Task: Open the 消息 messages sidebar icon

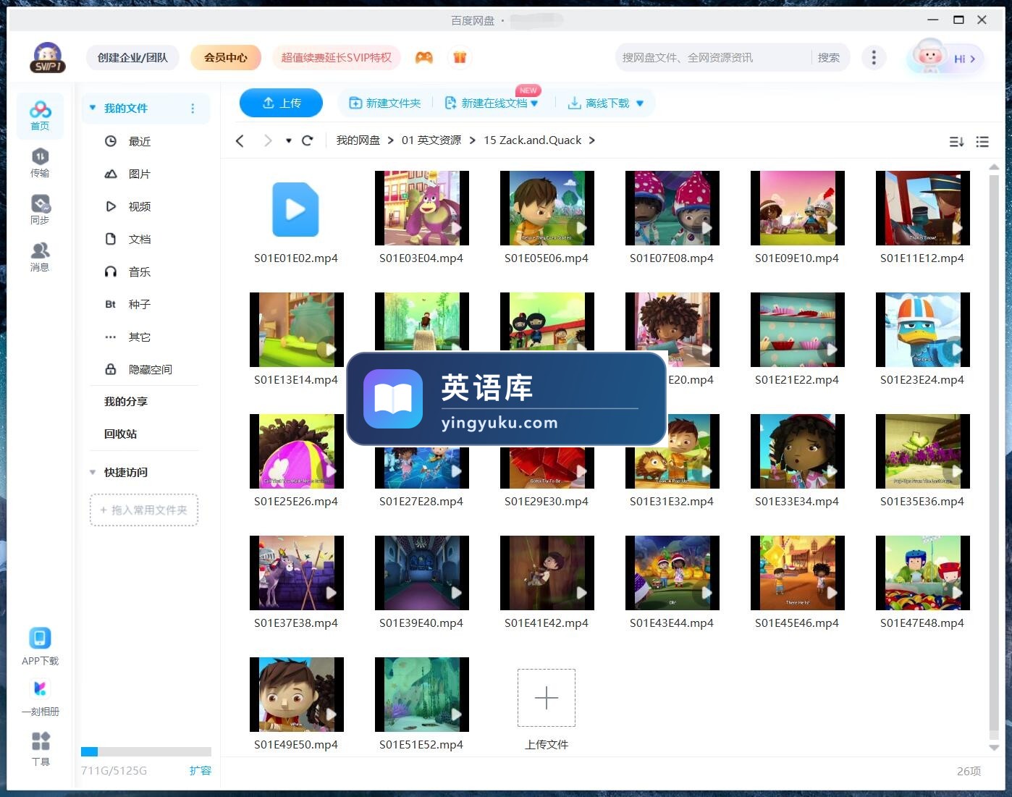Action: pyautogui.click(x=40, y=257)
